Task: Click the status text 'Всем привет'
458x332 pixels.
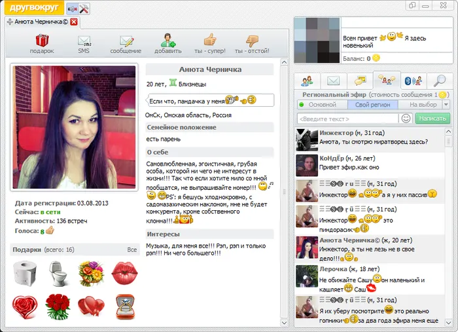Action: pos(360,38)
